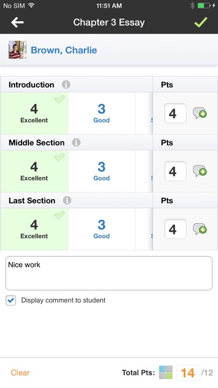View Last Section info icon
The image size is (218, 388).
point(67,201)
